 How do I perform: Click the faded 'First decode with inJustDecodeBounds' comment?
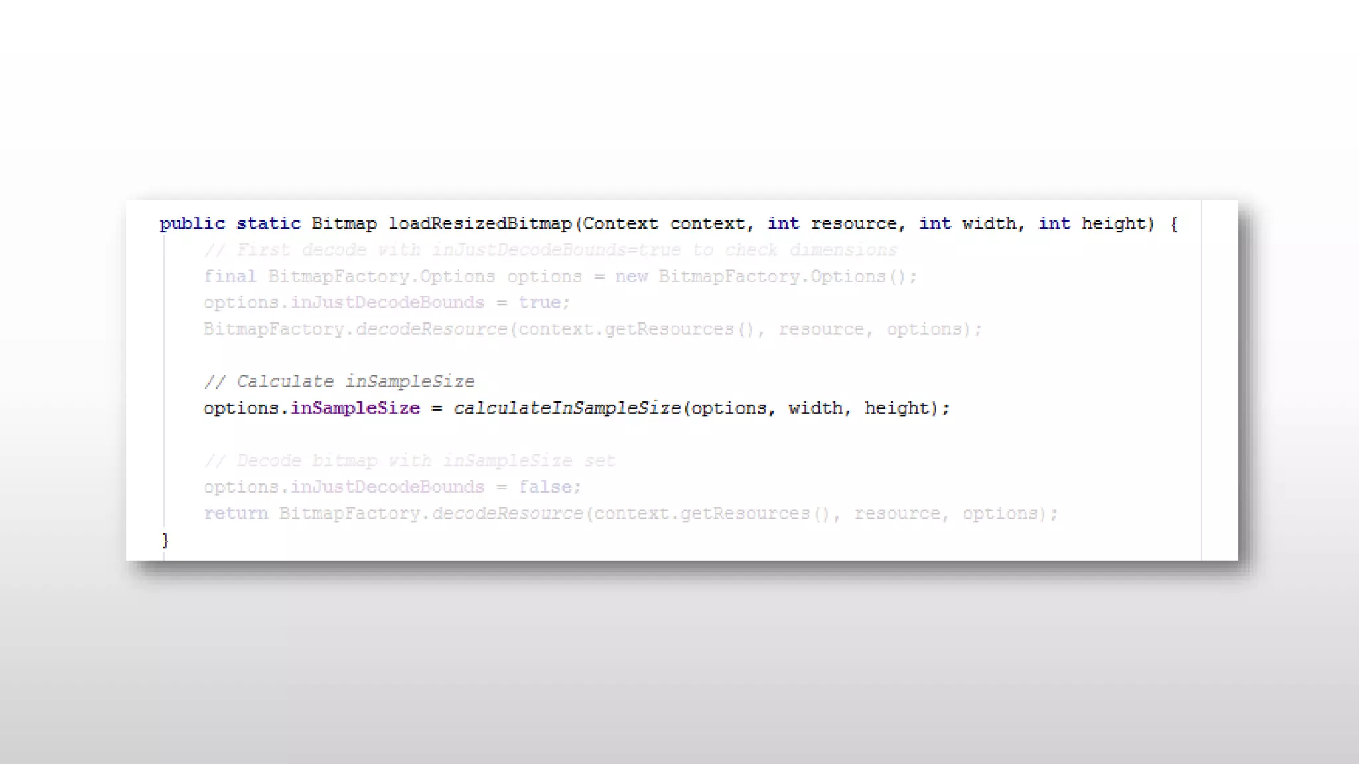click(550, 251)
